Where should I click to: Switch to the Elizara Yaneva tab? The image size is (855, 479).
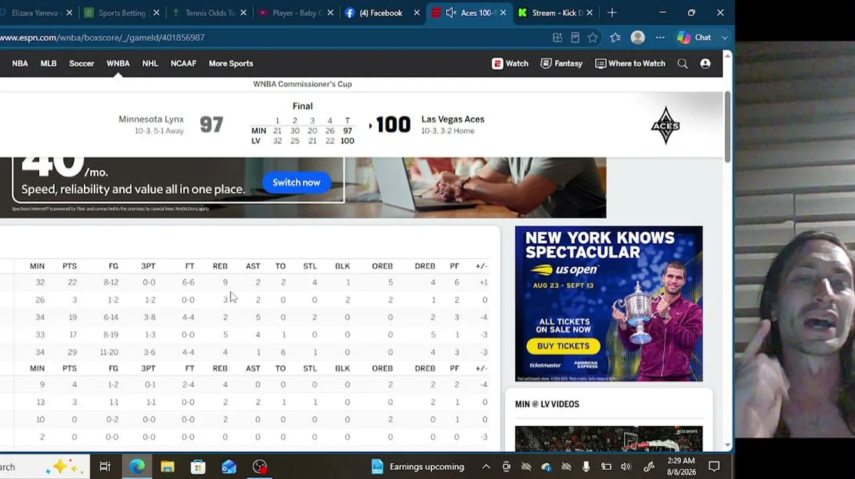click(37, 13)
